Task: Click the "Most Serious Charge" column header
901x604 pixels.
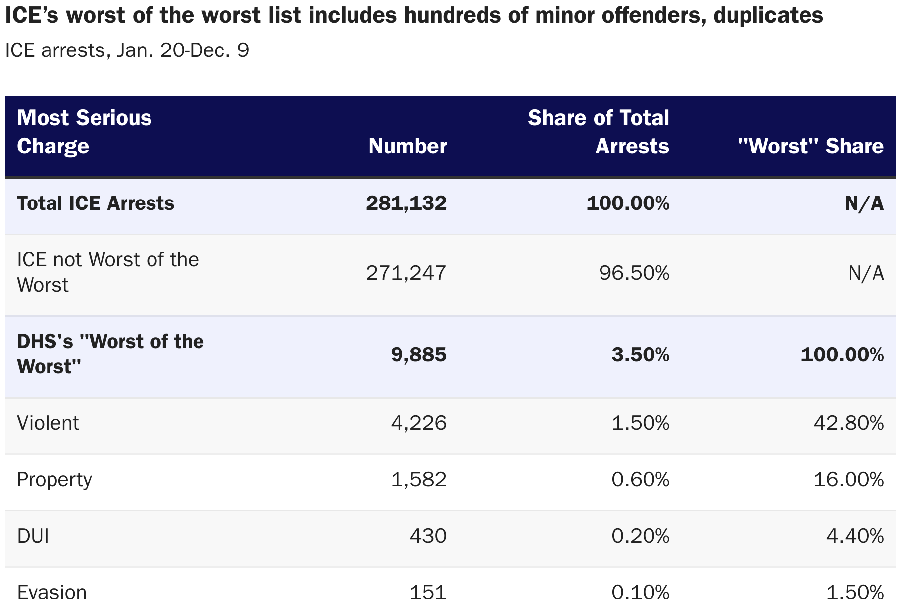Action: 84,132
